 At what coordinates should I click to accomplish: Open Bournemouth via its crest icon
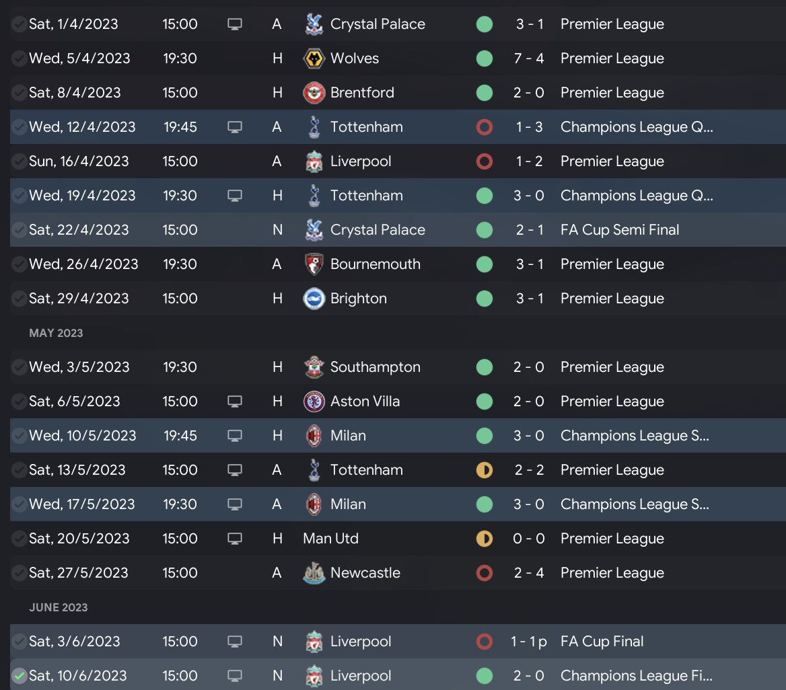[314, 264]
